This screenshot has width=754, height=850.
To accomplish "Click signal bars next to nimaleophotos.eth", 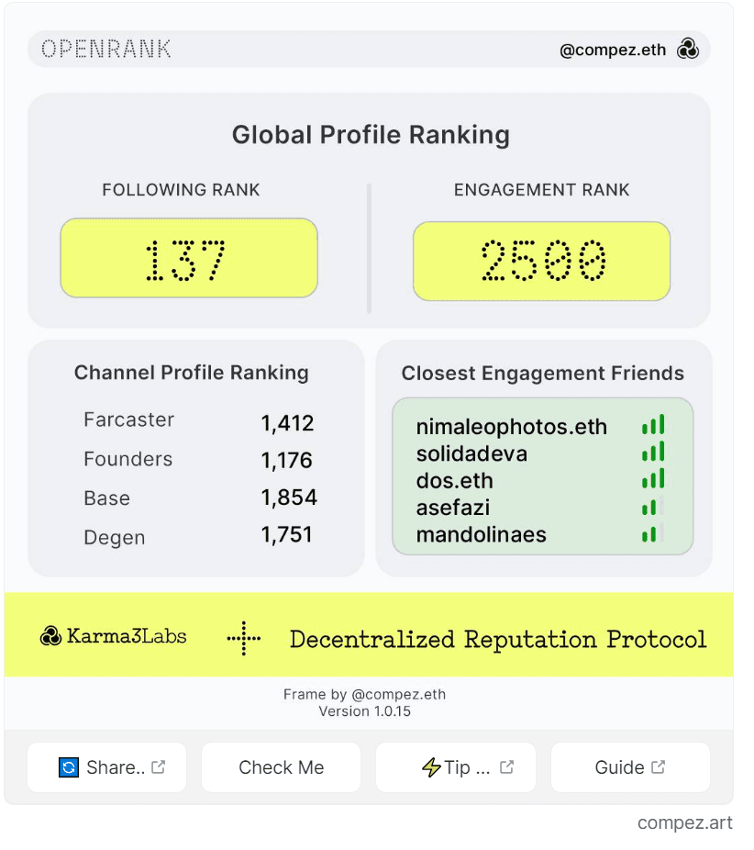I will (x=653, y=425).
